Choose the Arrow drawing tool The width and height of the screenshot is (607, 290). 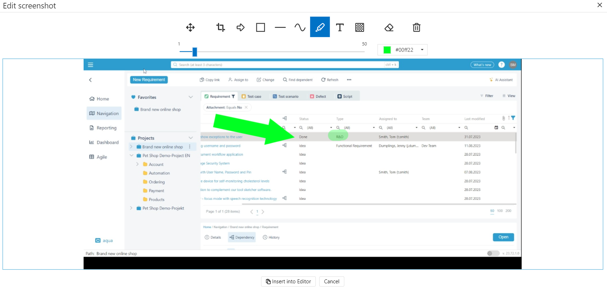coord(241,27)
